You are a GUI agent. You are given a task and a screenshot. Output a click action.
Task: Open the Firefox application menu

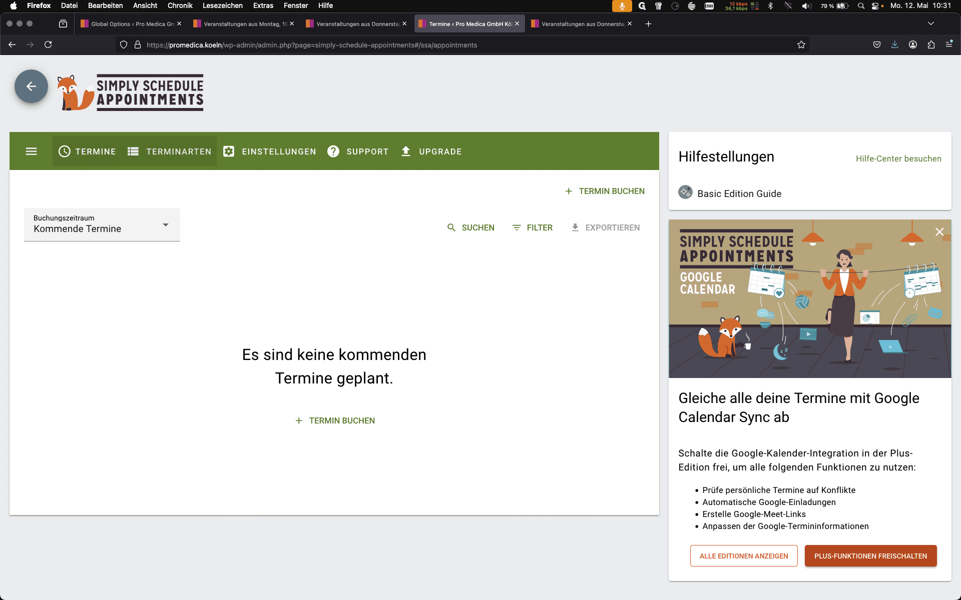coord(949,44)
